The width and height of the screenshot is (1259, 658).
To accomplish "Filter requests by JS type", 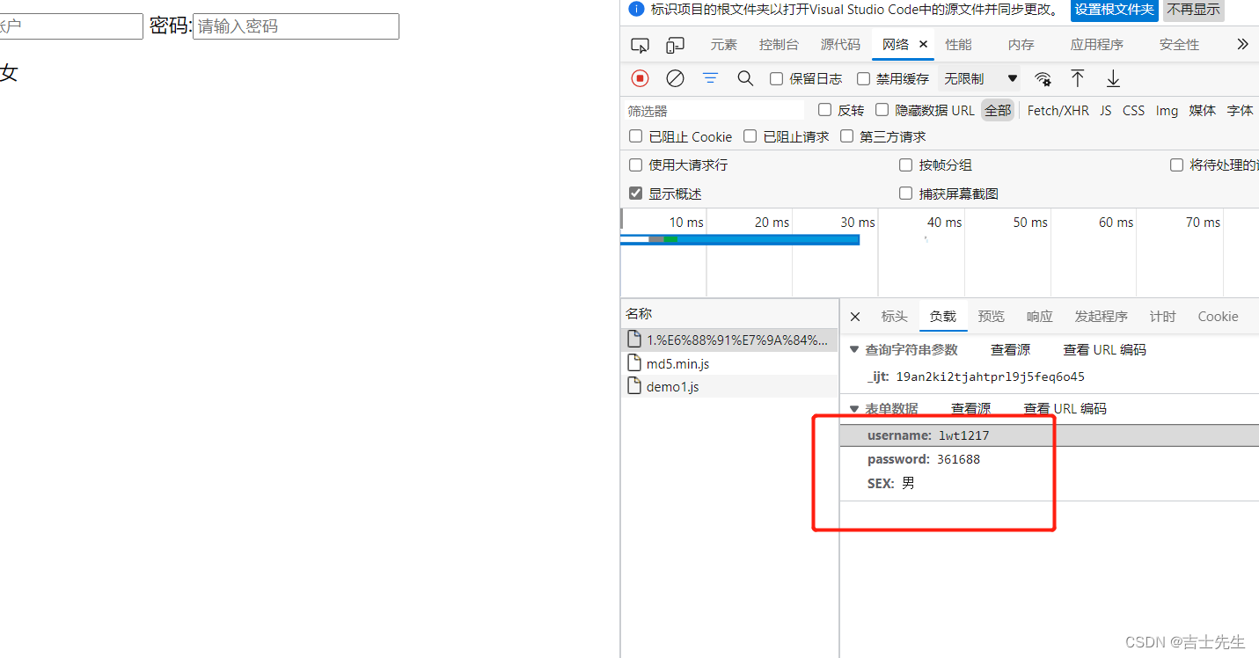I will tap(1106, 110).
